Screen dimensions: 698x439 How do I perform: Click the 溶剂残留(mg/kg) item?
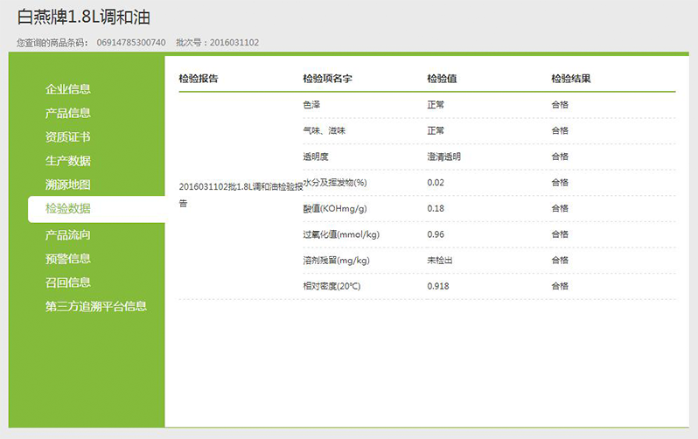(337, 260)
